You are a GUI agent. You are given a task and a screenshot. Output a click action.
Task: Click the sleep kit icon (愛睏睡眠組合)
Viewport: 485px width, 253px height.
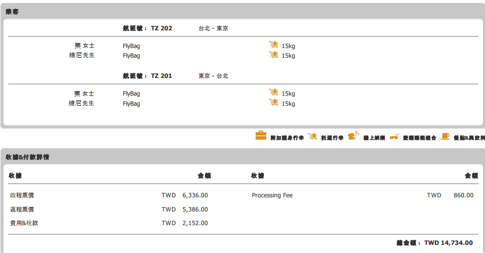coord(394,136)
